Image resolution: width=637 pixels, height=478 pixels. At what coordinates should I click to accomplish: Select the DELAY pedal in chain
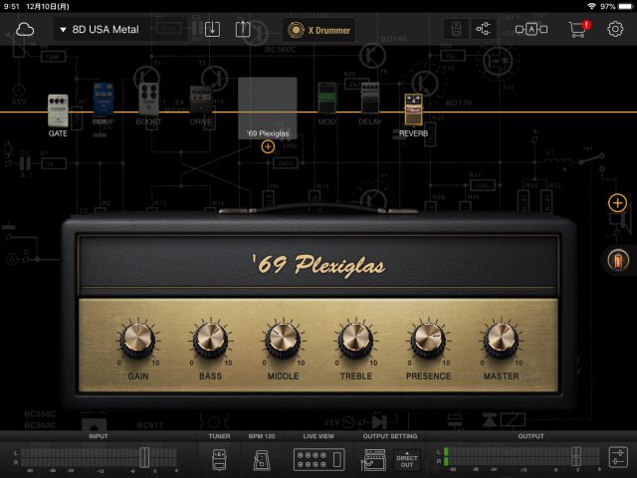(x=370, y=99)
